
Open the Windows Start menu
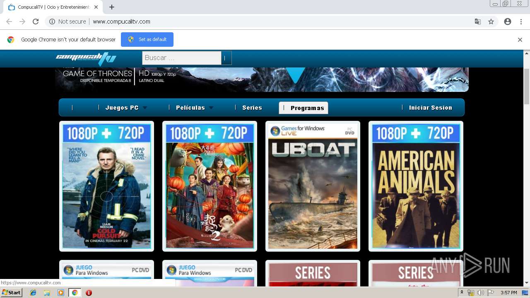coord(12,293)
